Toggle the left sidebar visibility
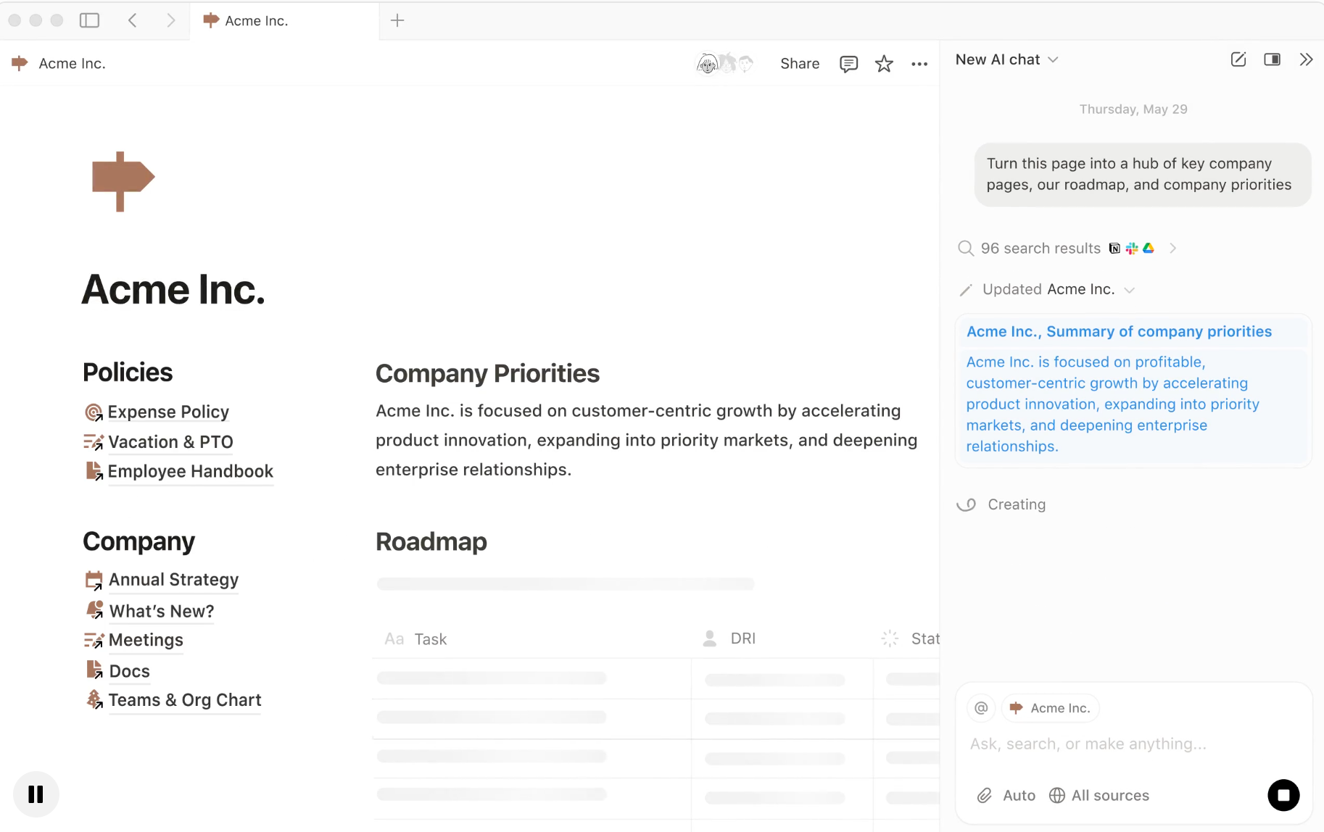Image resolution: width=1324 pixels, height=832 pixels. point(89,20)
